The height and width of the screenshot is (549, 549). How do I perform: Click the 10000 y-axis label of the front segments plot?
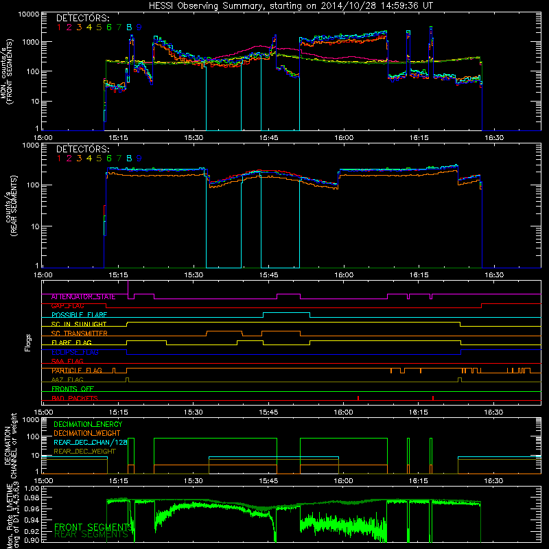coord(29,14)
